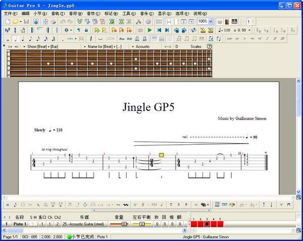
Task: Toggle solo for Piste 1 track
Action: pyautogui.click(x=30, y=224)
